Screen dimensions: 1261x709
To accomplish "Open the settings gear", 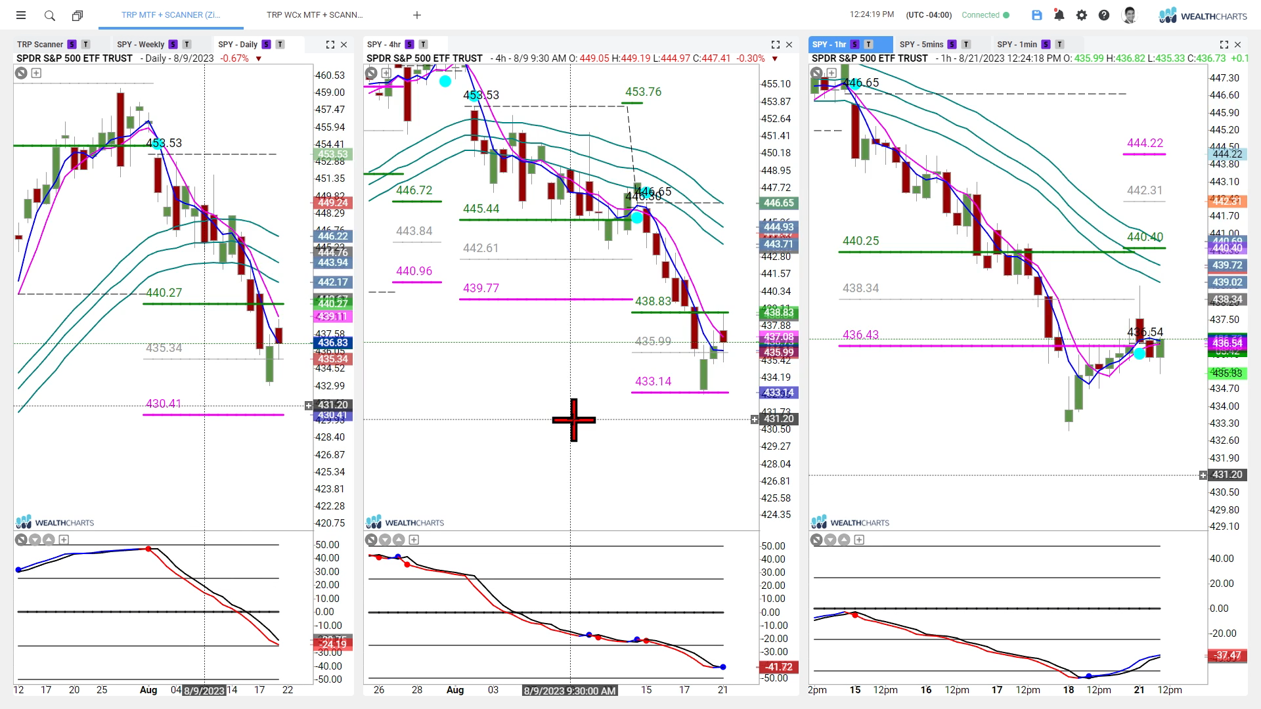I will [1082, 15].
